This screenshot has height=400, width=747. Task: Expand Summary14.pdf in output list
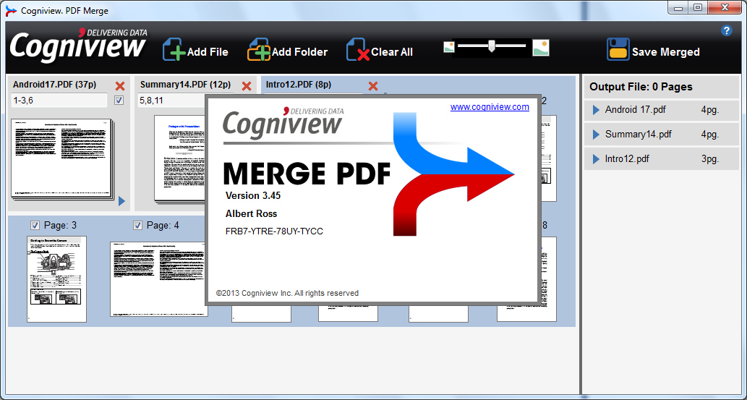596,135
